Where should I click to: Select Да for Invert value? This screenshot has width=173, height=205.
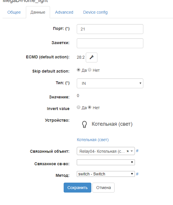79,107
